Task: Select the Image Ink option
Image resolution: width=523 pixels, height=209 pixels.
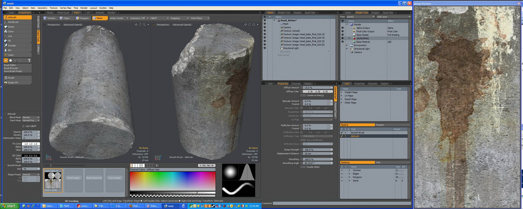Action: coord(13,82)
